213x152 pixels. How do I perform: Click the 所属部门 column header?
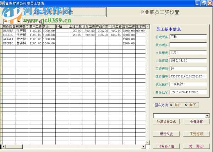22,27
